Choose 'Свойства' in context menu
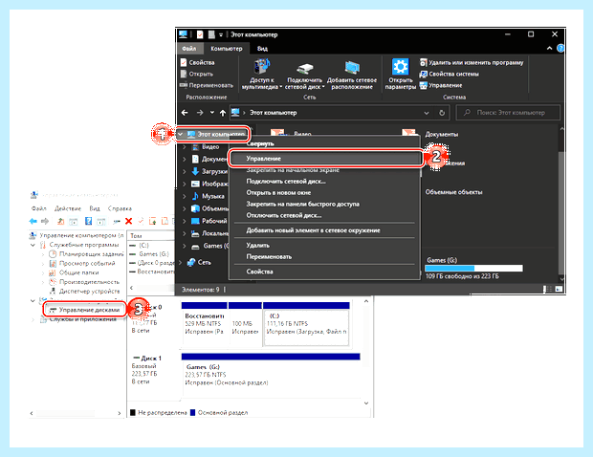Image resolution: width=593 pixels, height=457 pixels. coord(259,272)
